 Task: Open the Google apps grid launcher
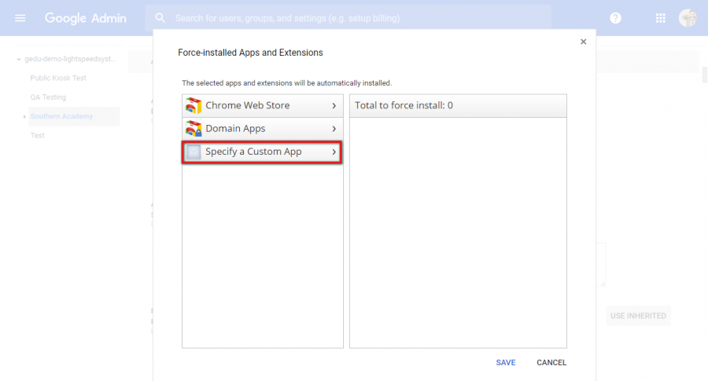pos(661,18)
